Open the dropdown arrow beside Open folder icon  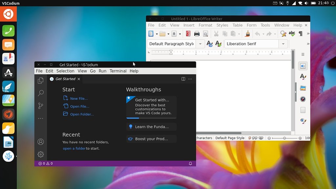click(x=168, y=34)
